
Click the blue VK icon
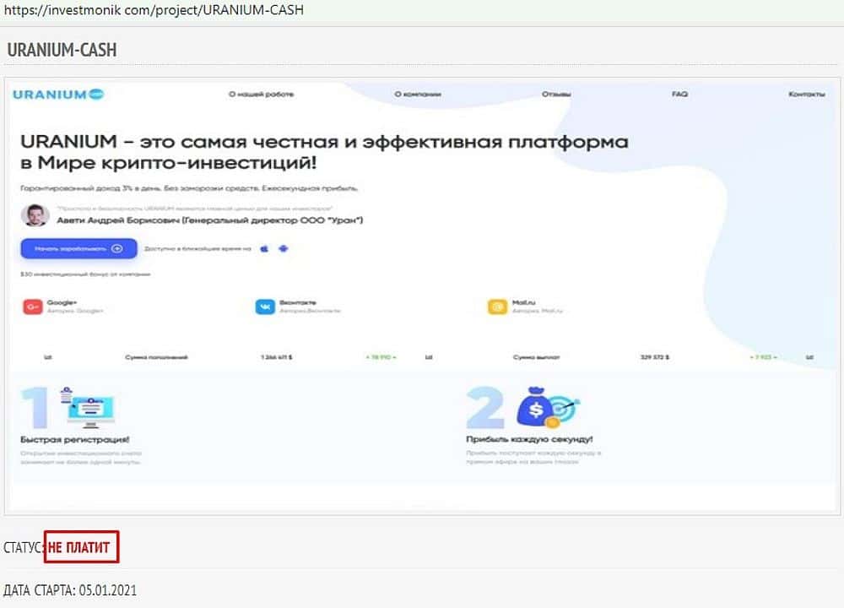coord(265,307)
